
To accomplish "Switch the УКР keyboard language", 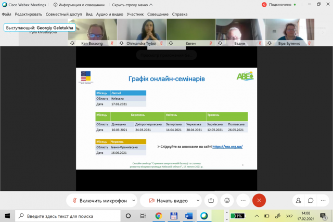I will pos(289,216).
